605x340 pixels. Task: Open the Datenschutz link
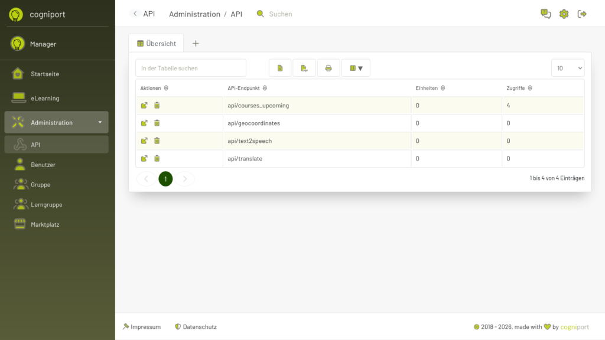[200, 326]
